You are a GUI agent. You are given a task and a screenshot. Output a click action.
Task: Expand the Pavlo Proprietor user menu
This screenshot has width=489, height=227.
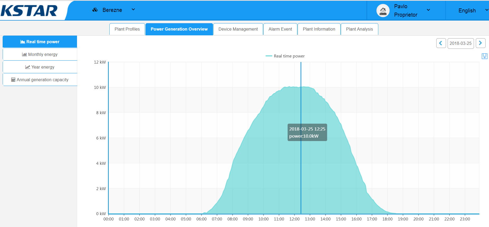pyautogui.click(x=428, y=10)
